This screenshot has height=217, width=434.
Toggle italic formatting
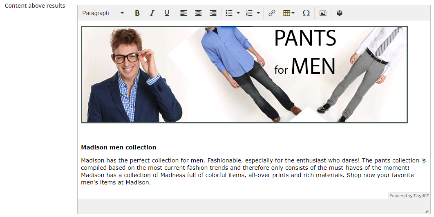(x=152, y=13)
